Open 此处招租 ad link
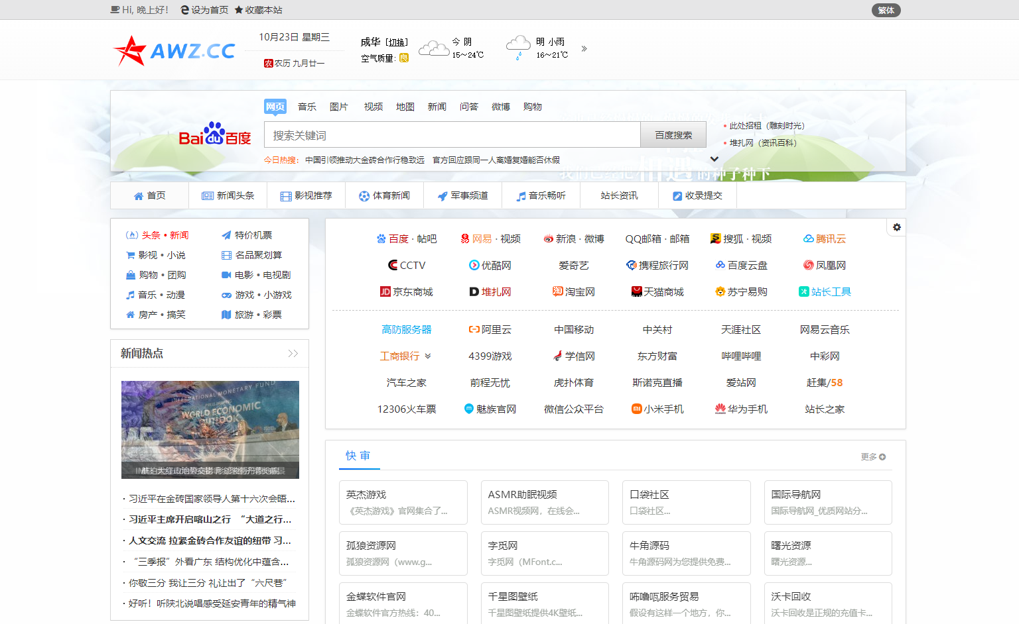Image resolution: width=1019 pixels, height=624 pixels. [x=767, y=125]
